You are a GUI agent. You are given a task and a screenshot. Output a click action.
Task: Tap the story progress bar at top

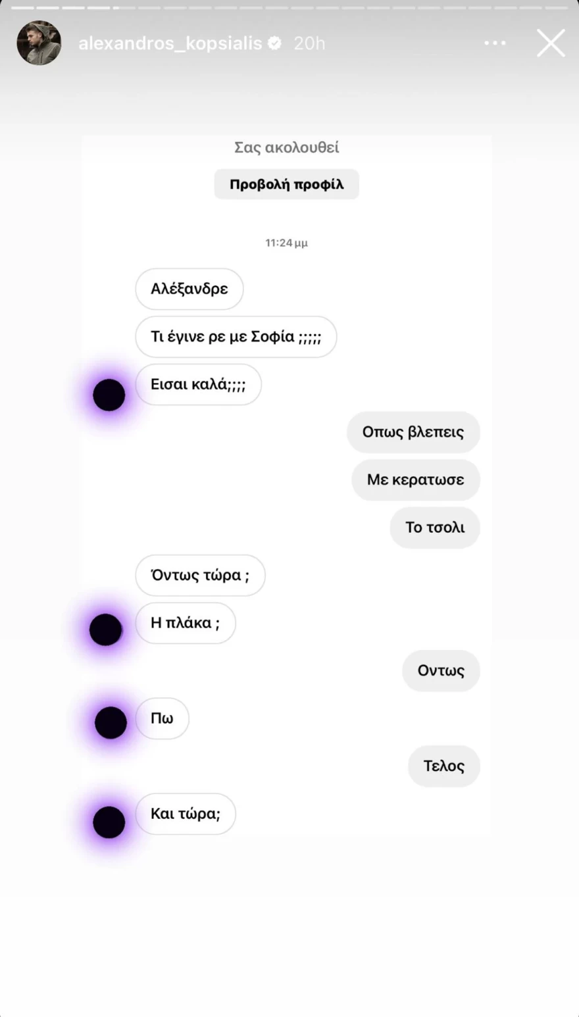click(289, 8)
